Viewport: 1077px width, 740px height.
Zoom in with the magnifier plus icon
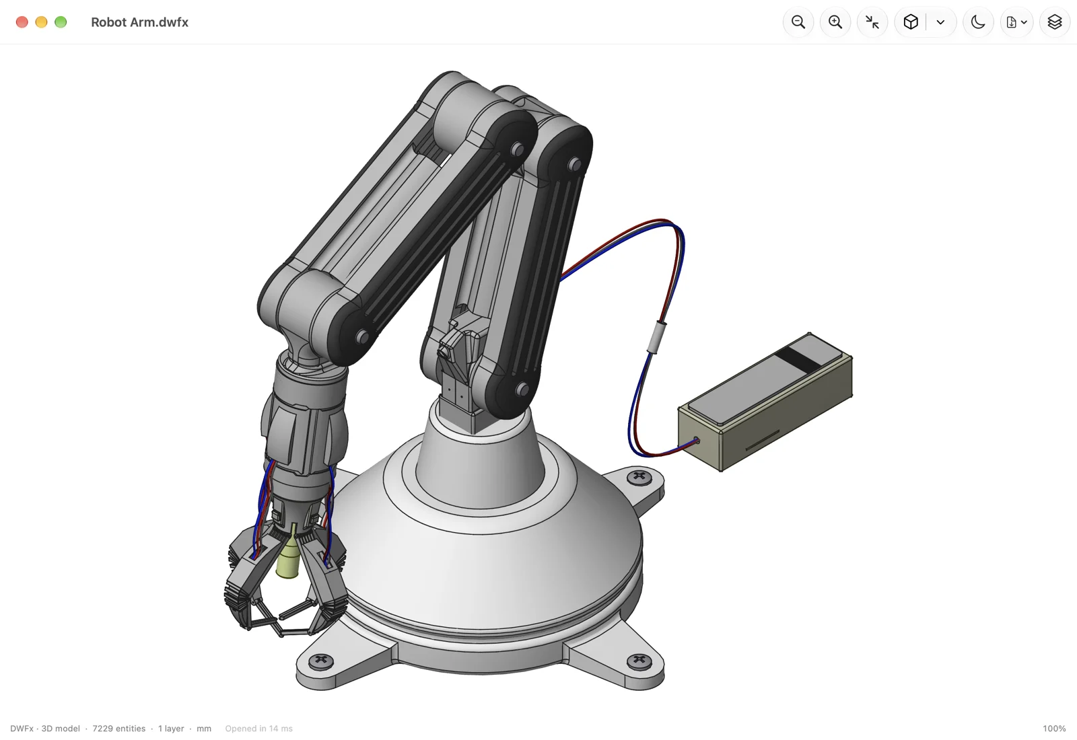coord(835,22)
